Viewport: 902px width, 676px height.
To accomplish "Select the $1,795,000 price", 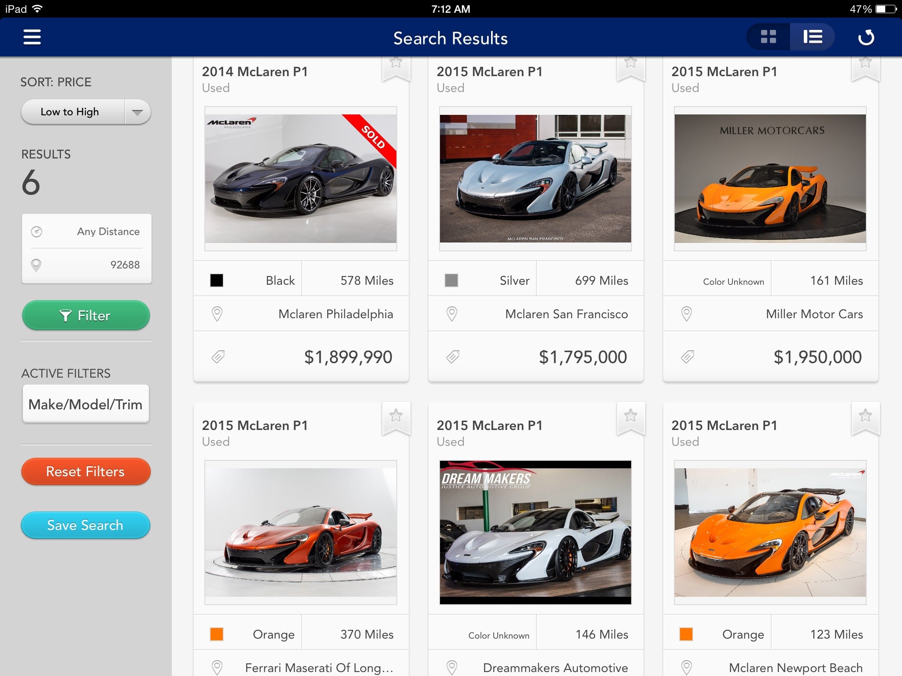I will [x=583, y=357].
